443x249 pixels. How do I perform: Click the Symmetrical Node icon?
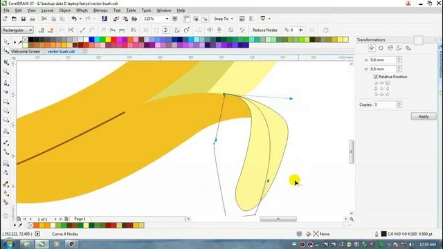tap(122, 30)
